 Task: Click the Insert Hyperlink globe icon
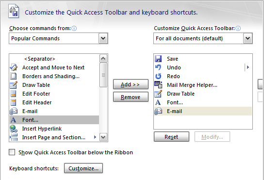[14, 129]
